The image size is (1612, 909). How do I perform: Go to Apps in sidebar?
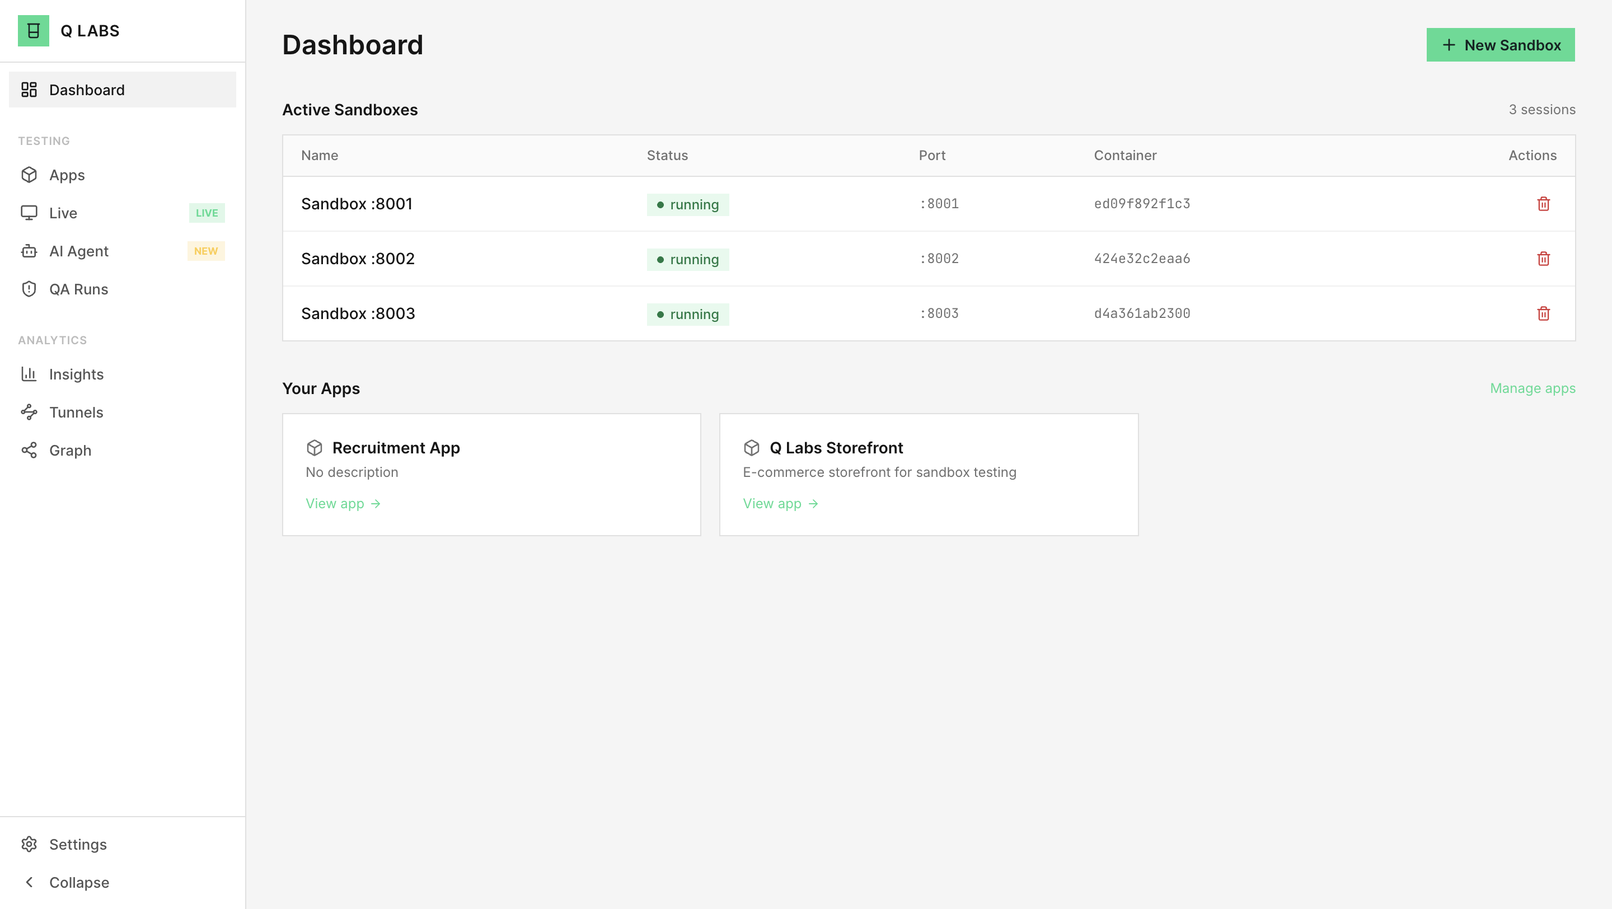coord(67,175)
